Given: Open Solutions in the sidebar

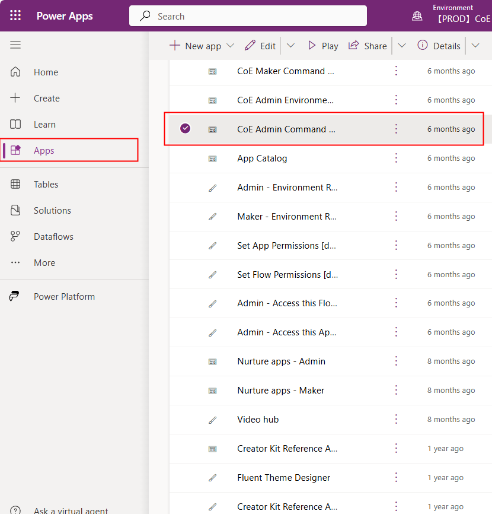Looking at the screenshot, I should click(x=52, y=211).
